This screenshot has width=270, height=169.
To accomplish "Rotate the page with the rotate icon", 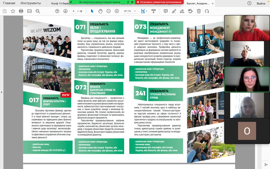I will (207, 11).
